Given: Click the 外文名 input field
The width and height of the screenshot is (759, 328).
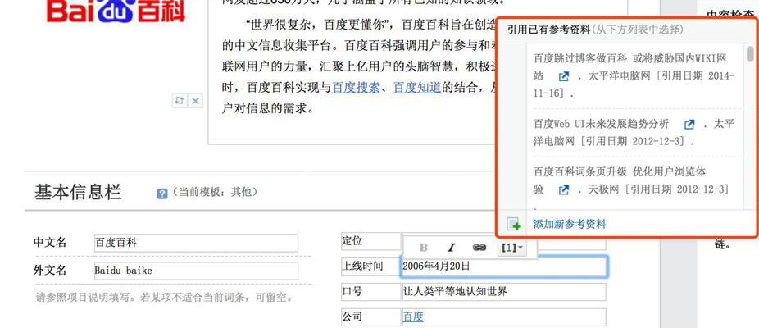Looking at the screenshot, I should click(x=196, y=271).
